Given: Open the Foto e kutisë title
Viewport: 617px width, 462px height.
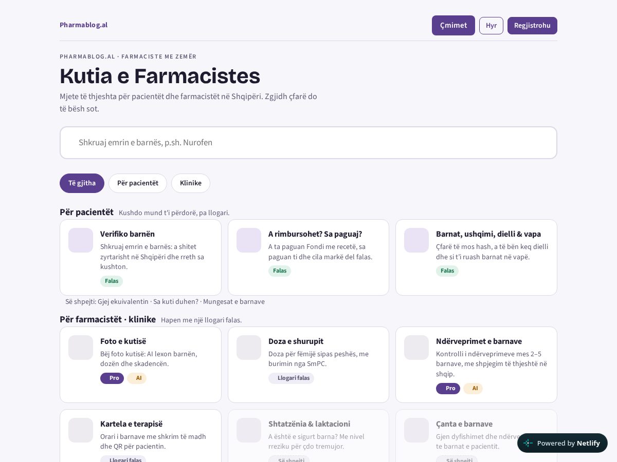Looking at the screenshot, I should click(123, 341).
